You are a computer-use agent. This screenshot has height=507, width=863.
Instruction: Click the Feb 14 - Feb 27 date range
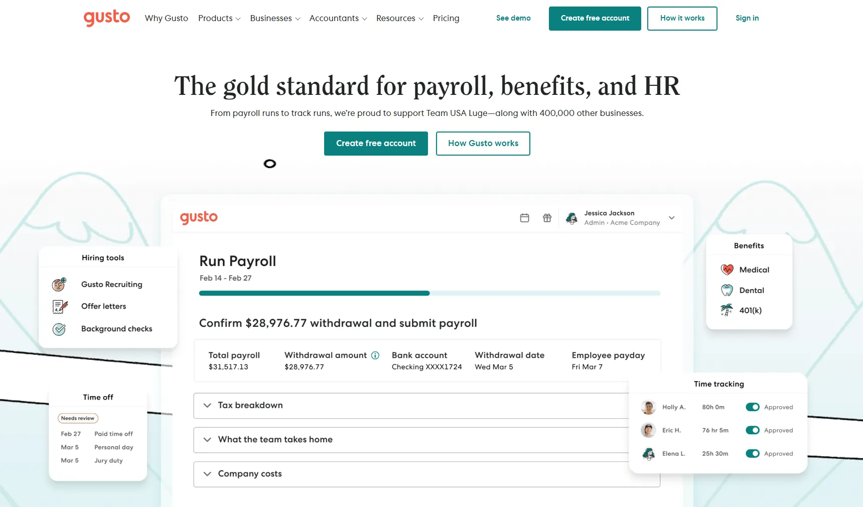click(x=225, y=278)
